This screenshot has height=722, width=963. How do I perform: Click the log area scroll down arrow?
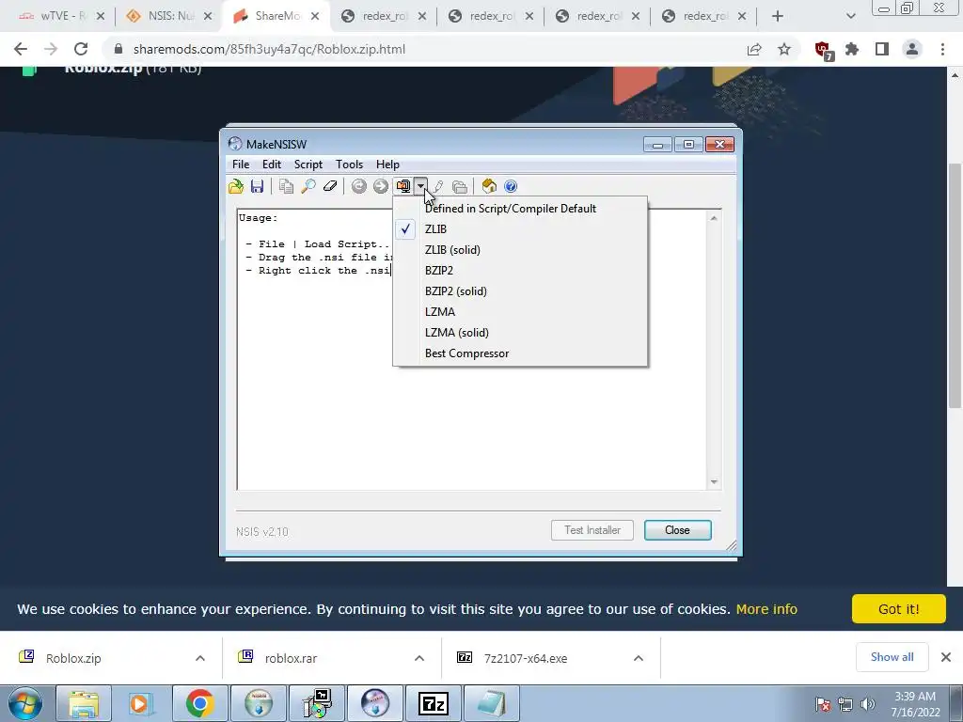coord(714,482)
